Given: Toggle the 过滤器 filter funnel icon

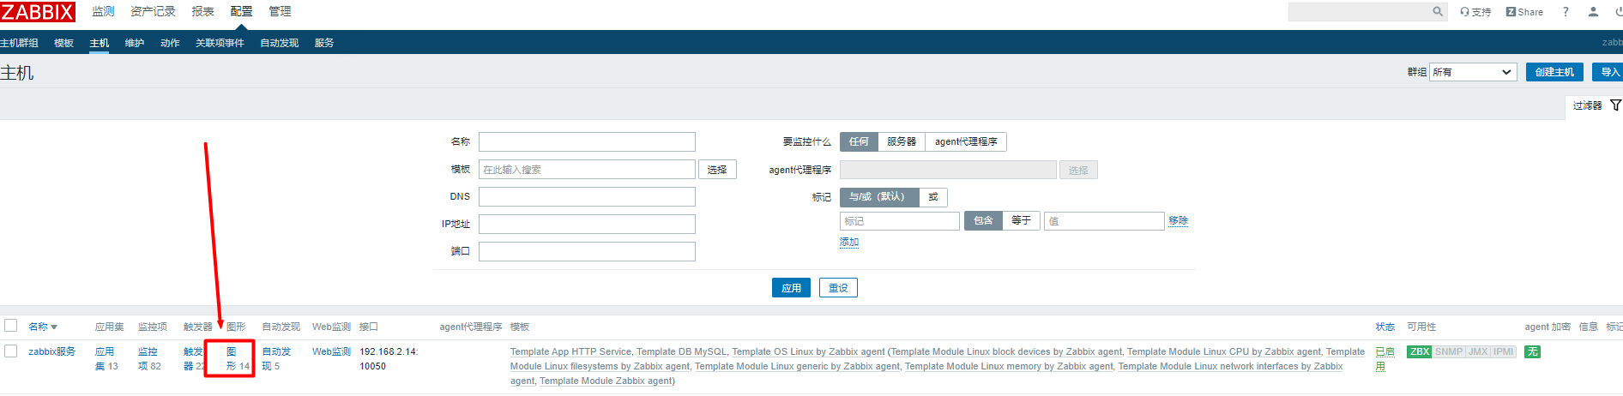Looking at the screenshot, I should (1615, 105).
